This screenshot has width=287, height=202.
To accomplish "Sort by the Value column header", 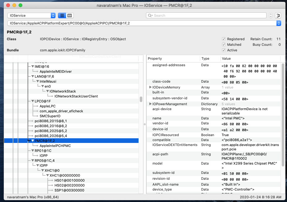I will (250, 58).
